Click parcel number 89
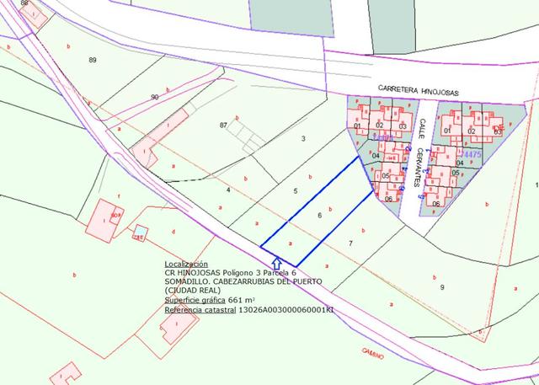Screen dimensions: 539x385 [93, 60]
